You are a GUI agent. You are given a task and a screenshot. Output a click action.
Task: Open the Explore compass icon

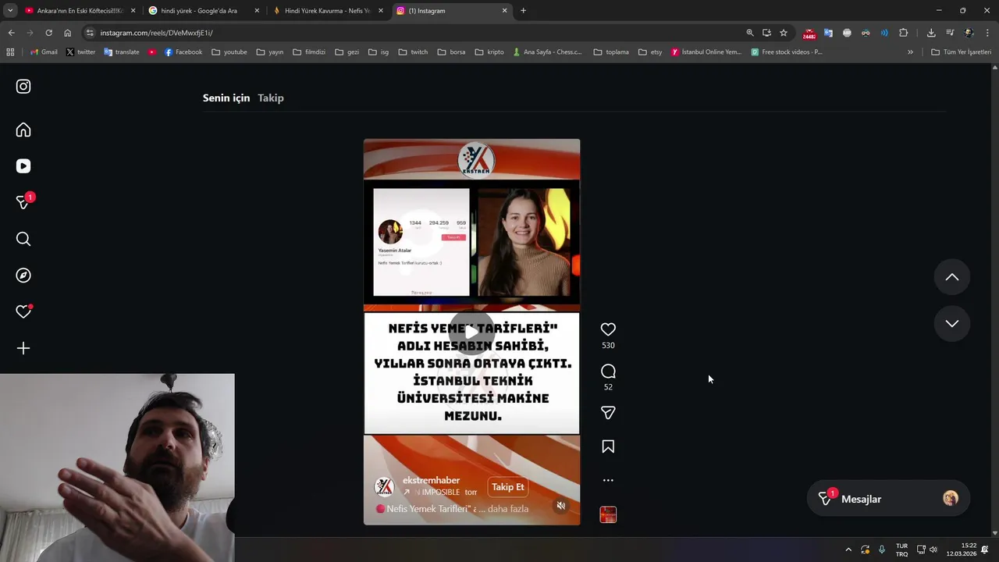point(23,275)
